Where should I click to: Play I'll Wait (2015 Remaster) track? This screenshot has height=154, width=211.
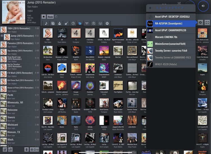pos(20,74)
